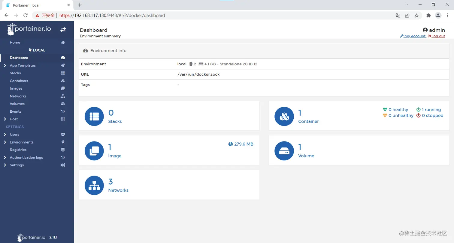454x243 pixels.
Task: Click the Authentication logs history icon
Action: [63, 158]
